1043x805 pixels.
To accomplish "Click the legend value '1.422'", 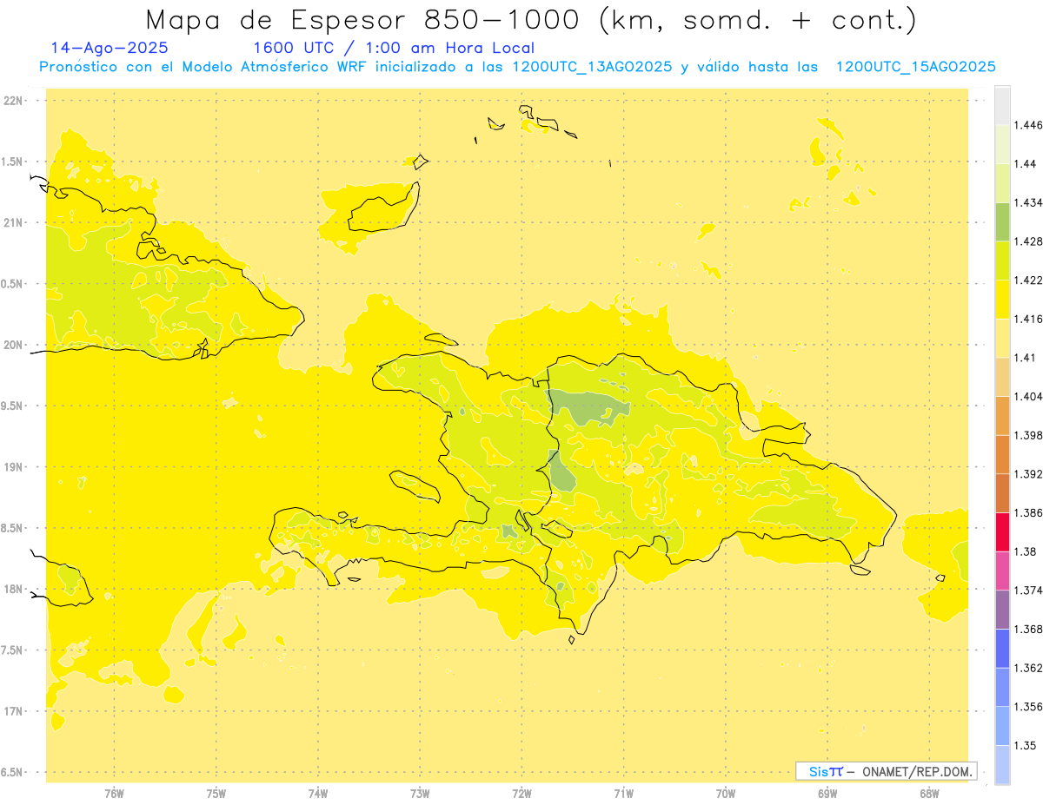I will tap(1028, 280).
